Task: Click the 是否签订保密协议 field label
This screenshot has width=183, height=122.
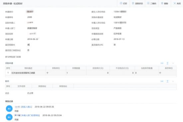Action: [x=13, y=51]
